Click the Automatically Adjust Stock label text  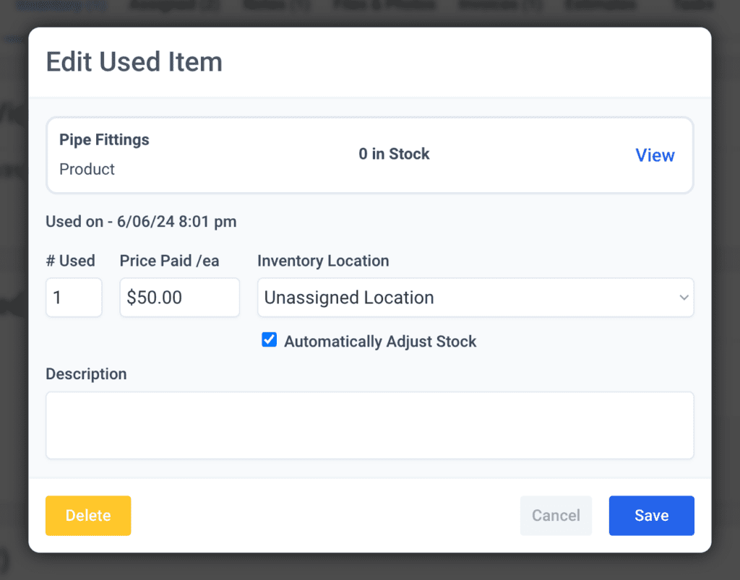380,342
